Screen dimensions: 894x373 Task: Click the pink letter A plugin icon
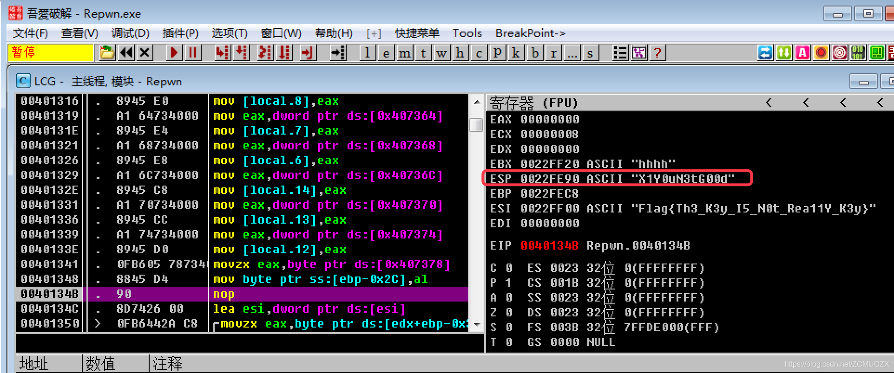point(802,53)
